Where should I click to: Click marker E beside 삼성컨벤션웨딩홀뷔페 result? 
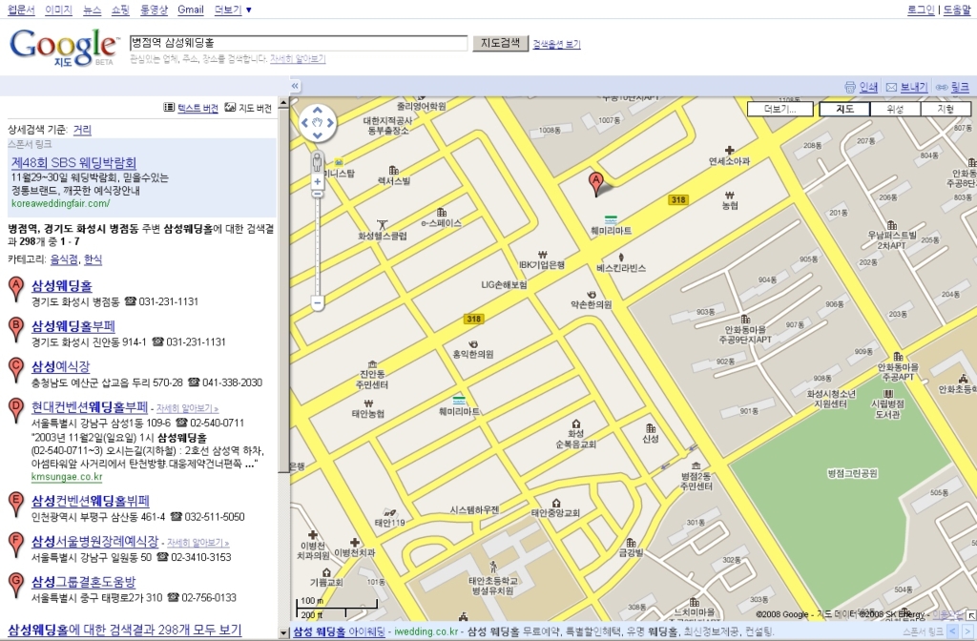pyautogui.click(x=16, y=505)
